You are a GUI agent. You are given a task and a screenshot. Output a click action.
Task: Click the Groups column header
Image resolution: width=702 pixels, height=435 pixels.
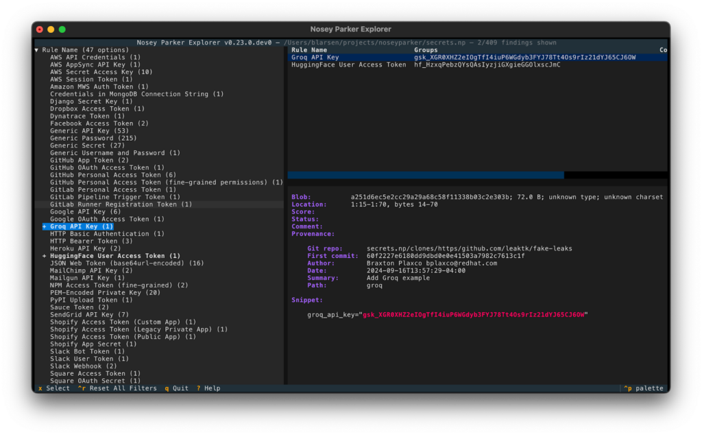(426, 50)
